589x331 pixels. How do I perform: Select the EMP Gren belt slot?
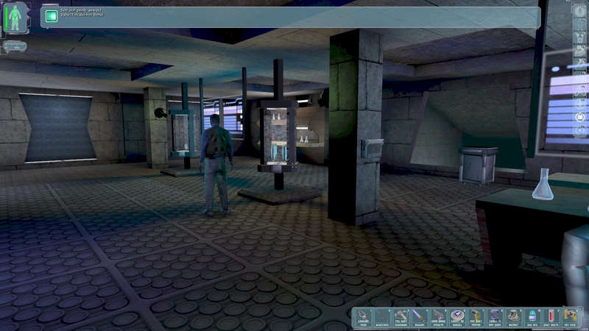point(494,317)
